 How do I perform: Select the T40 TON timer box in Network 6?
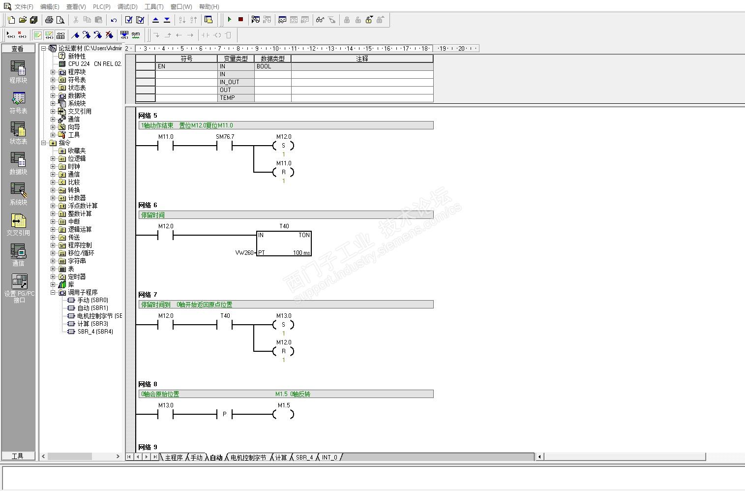coord(284,243)
